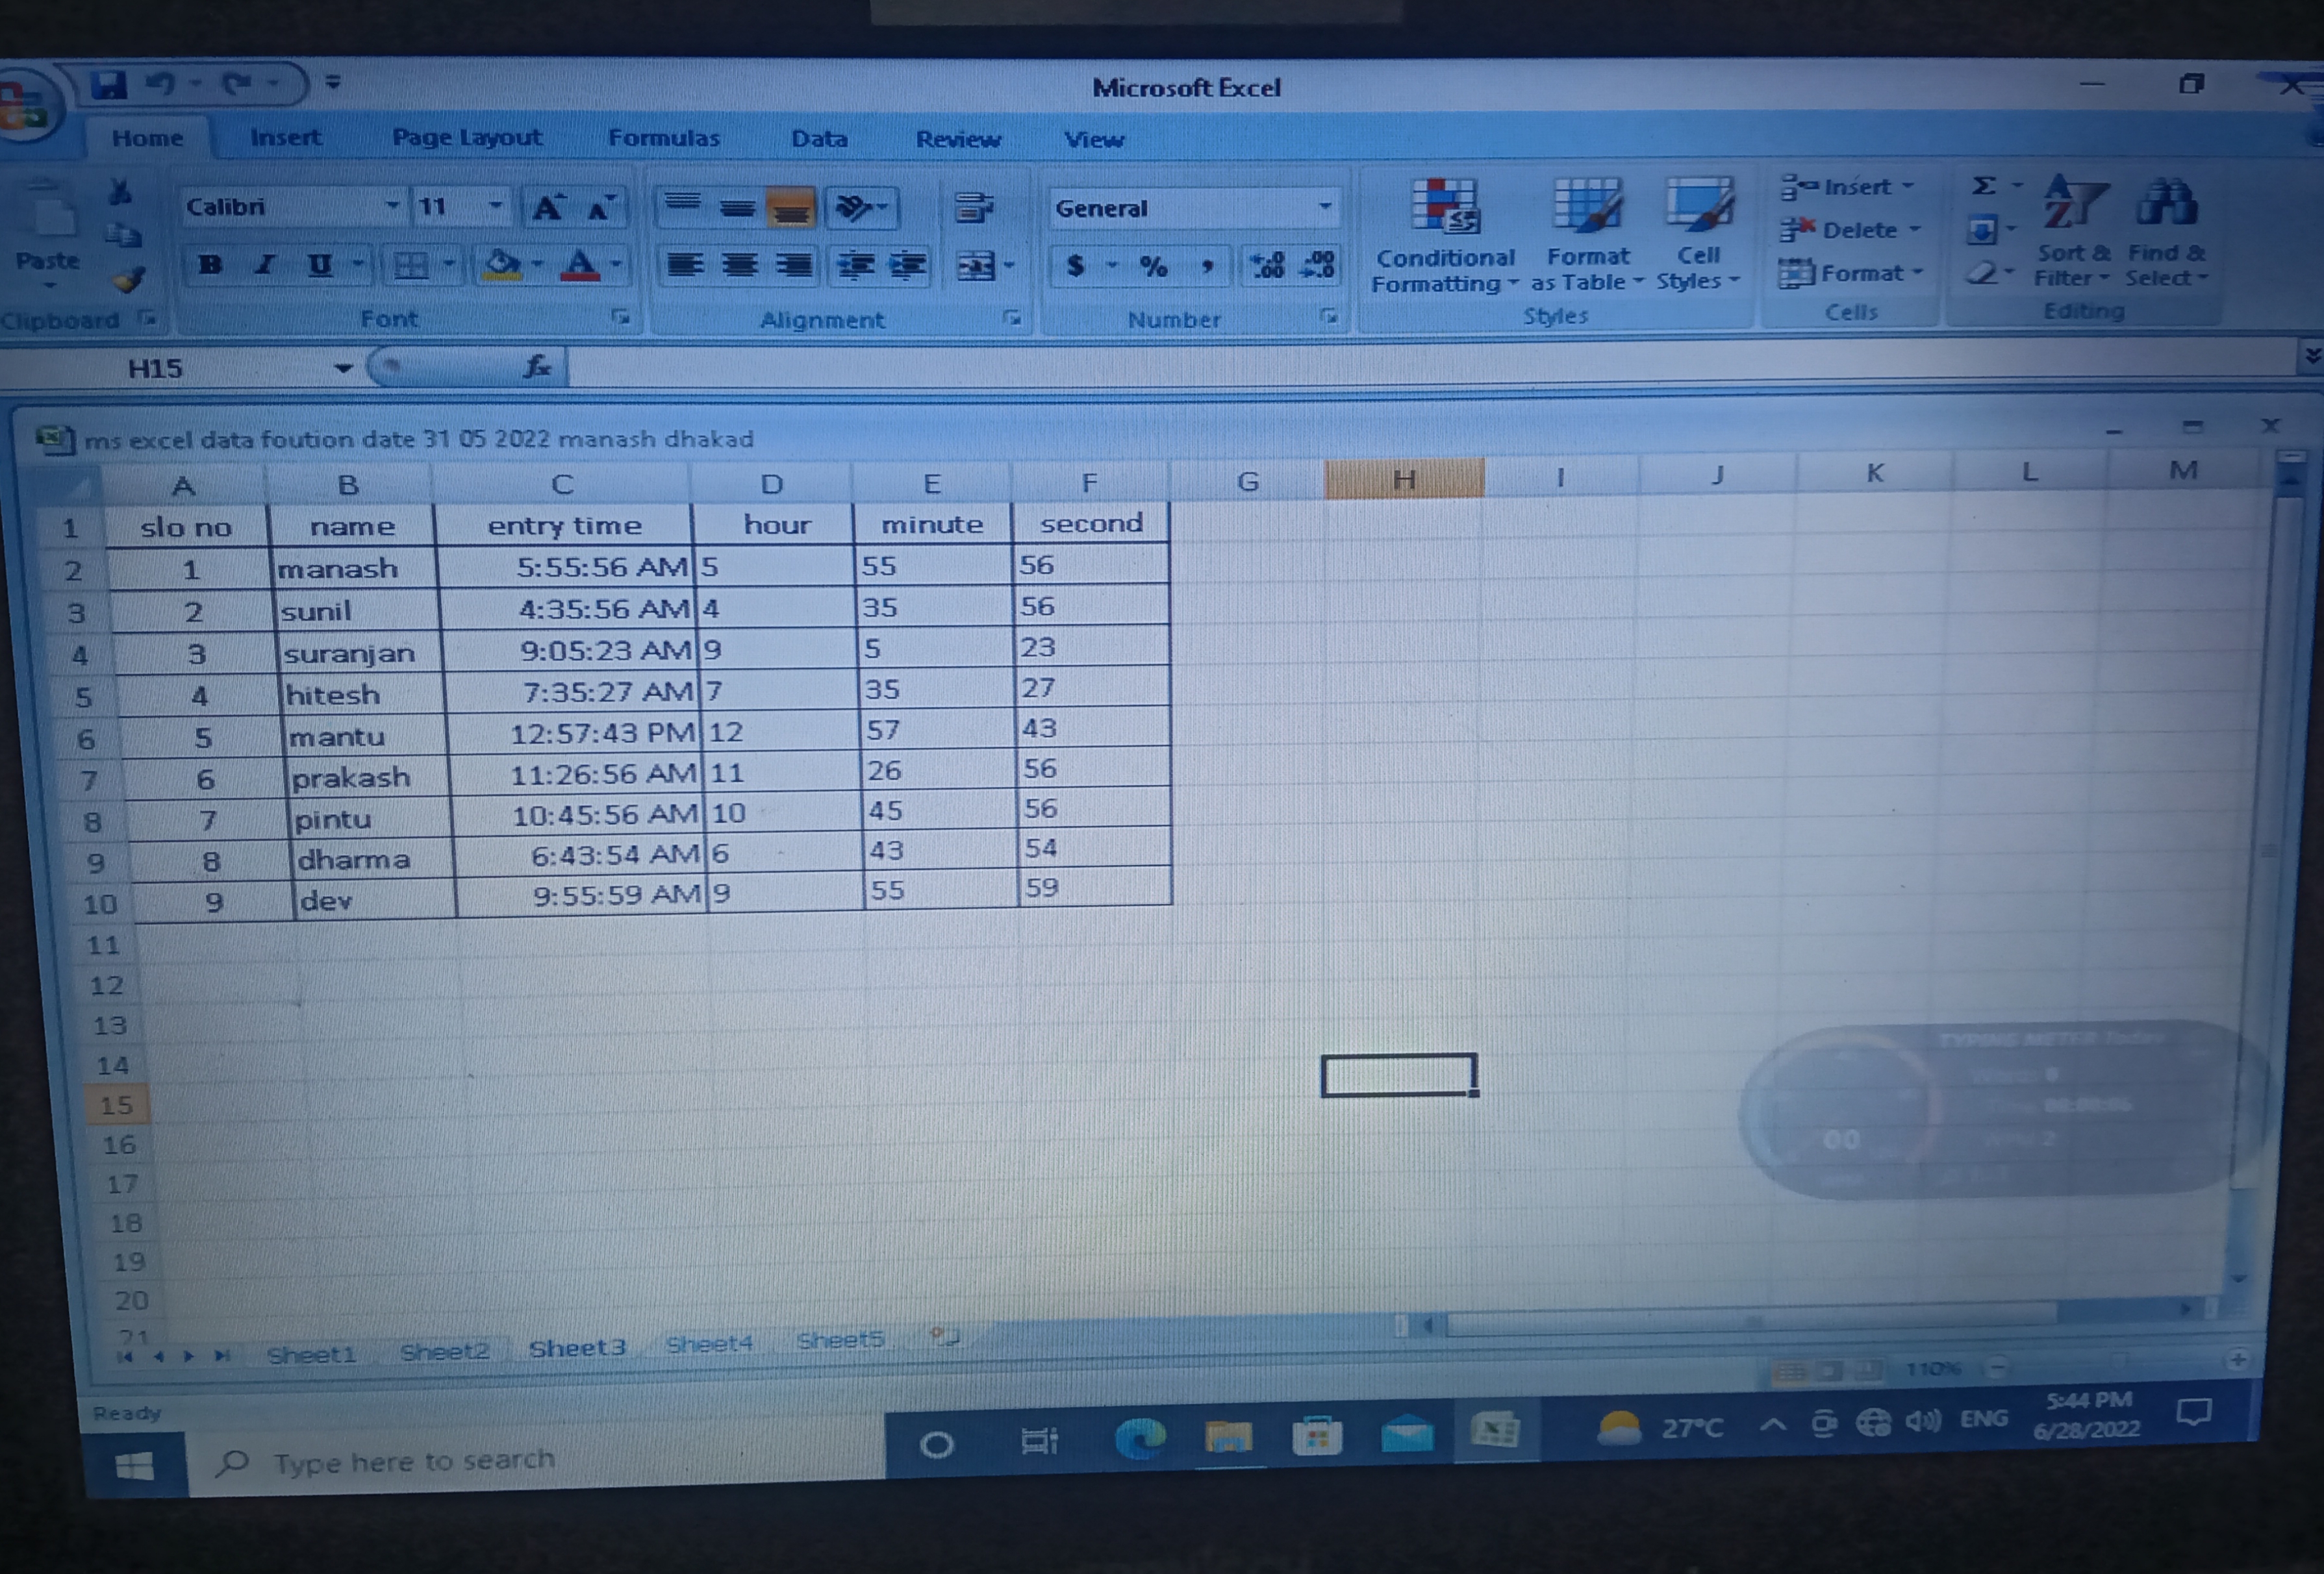Click the Save icon in quick access toolbar
Viewport: 2324px width, 1574px height.
(109, 85)
